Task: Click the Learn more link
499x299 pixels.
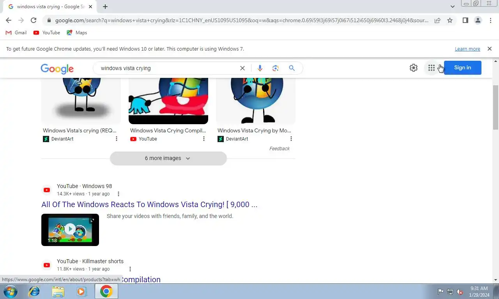Action: [467, 49]
